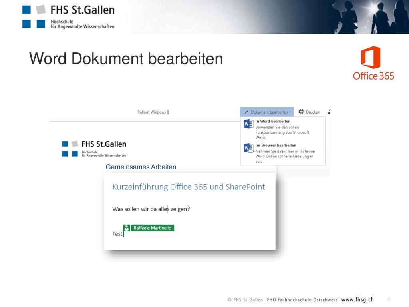Click the Verwenden Sie den vollen Funktionsumfang description
This screenshot has width=409, height=307.
tap(282, 132)
